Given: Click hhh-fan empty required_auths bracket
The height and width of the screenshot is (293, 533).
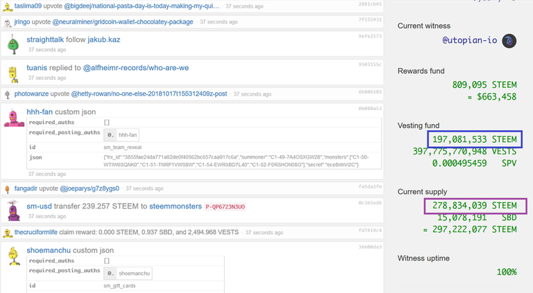Looking at the screenshot, I should [107, 123].
